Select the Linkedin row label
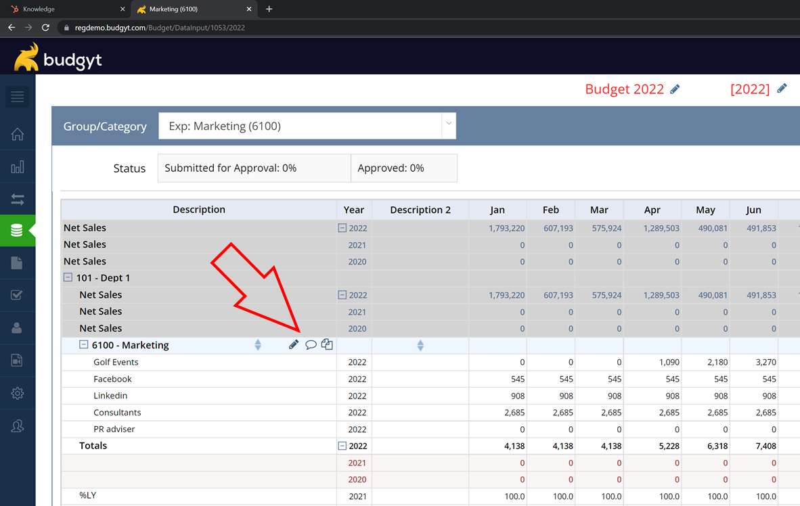The image size is (800, 506). 110,396
